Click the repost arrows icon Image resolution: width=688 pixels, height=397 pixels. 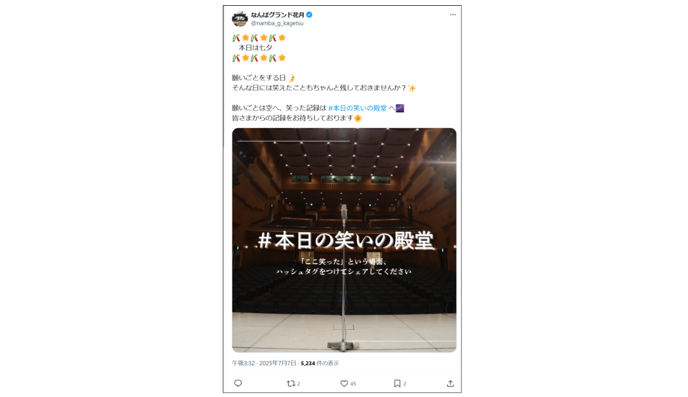coord(291,383)
